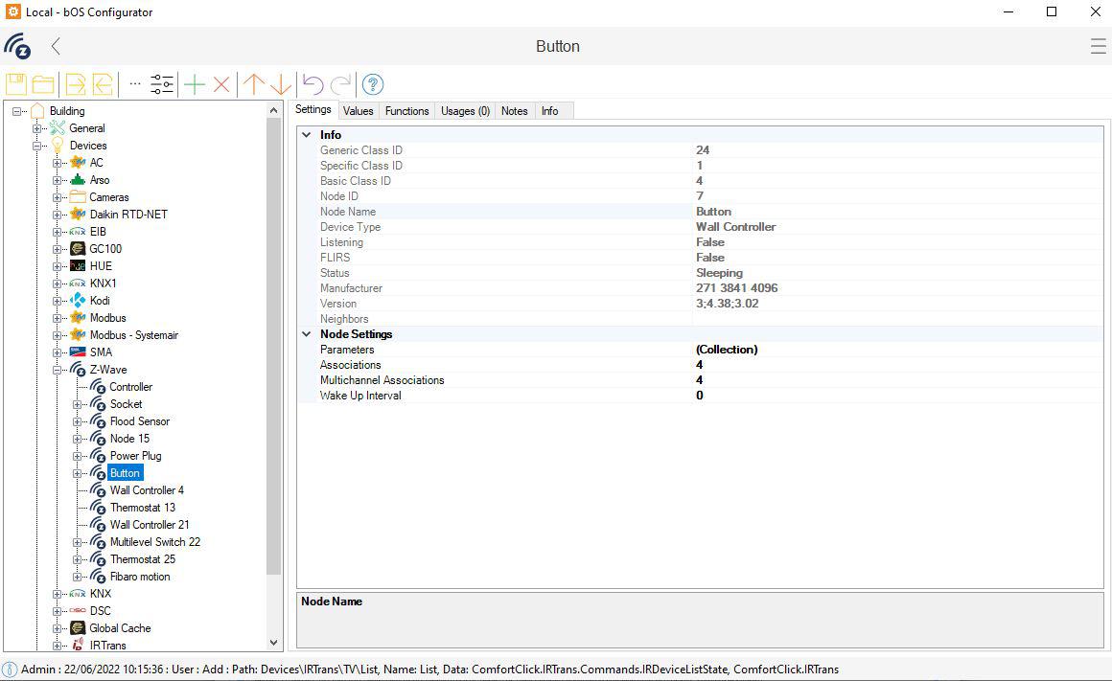Select the Global Cache tree item

pos(120,628)
